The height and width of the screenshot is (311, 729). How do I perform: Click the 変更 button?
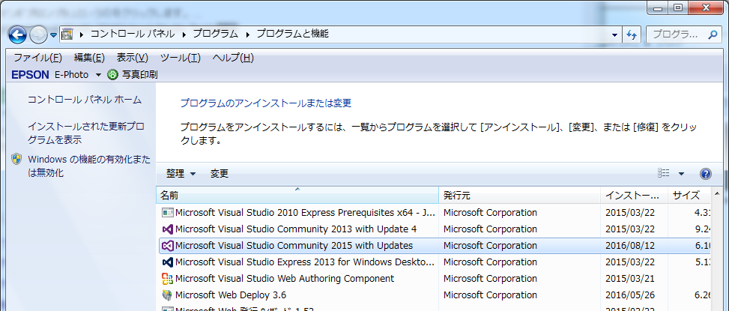(219, 174)
